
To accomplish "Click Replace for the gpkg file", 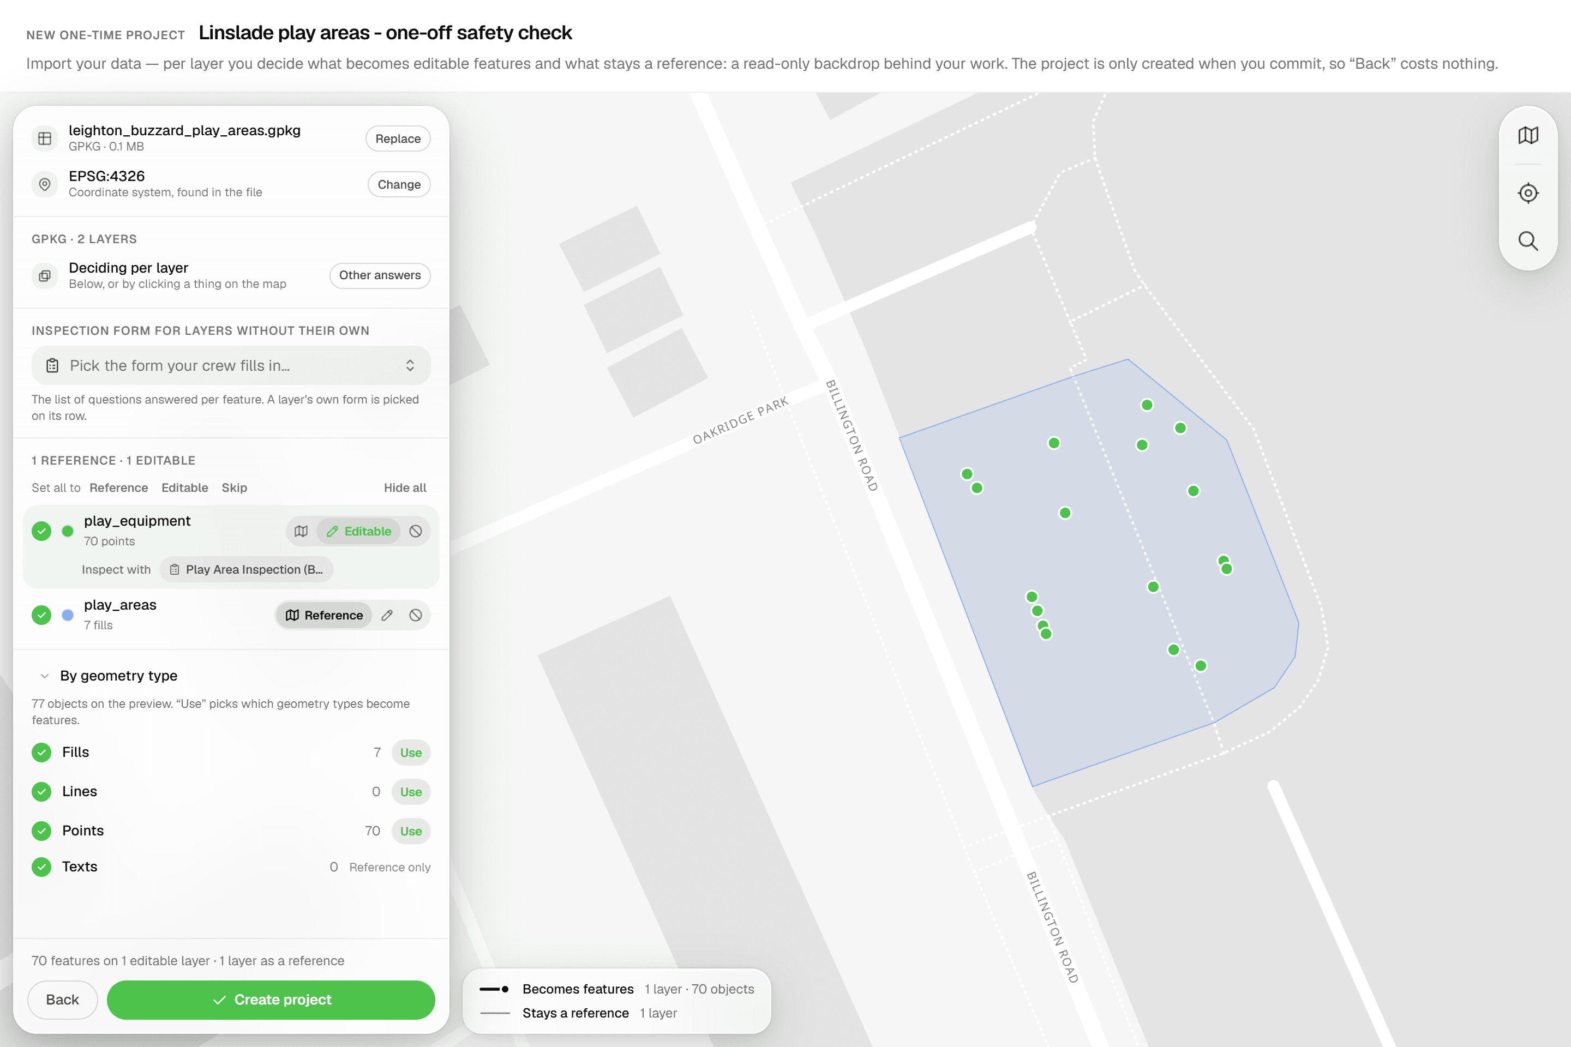I will (x=398, y=139).
